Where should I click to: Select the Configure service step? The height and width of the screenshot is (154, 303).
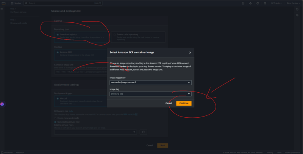tap(18, 12)
